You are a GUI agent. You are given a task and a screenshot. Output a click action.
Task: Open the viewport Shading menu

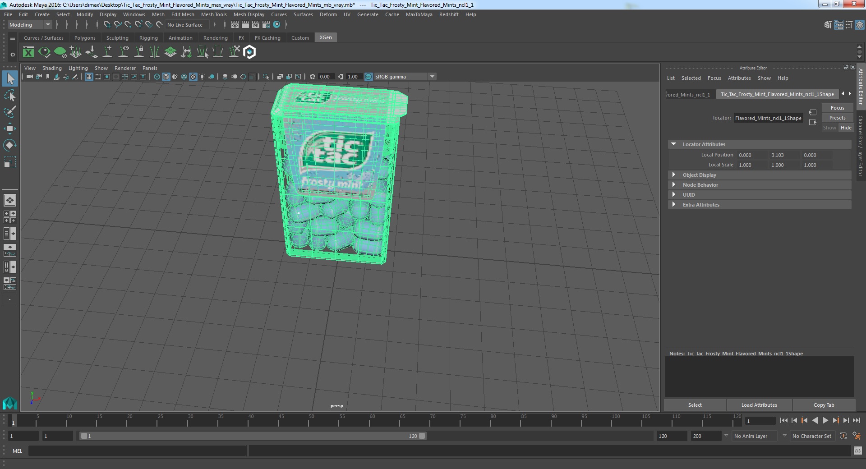[52, 68]
